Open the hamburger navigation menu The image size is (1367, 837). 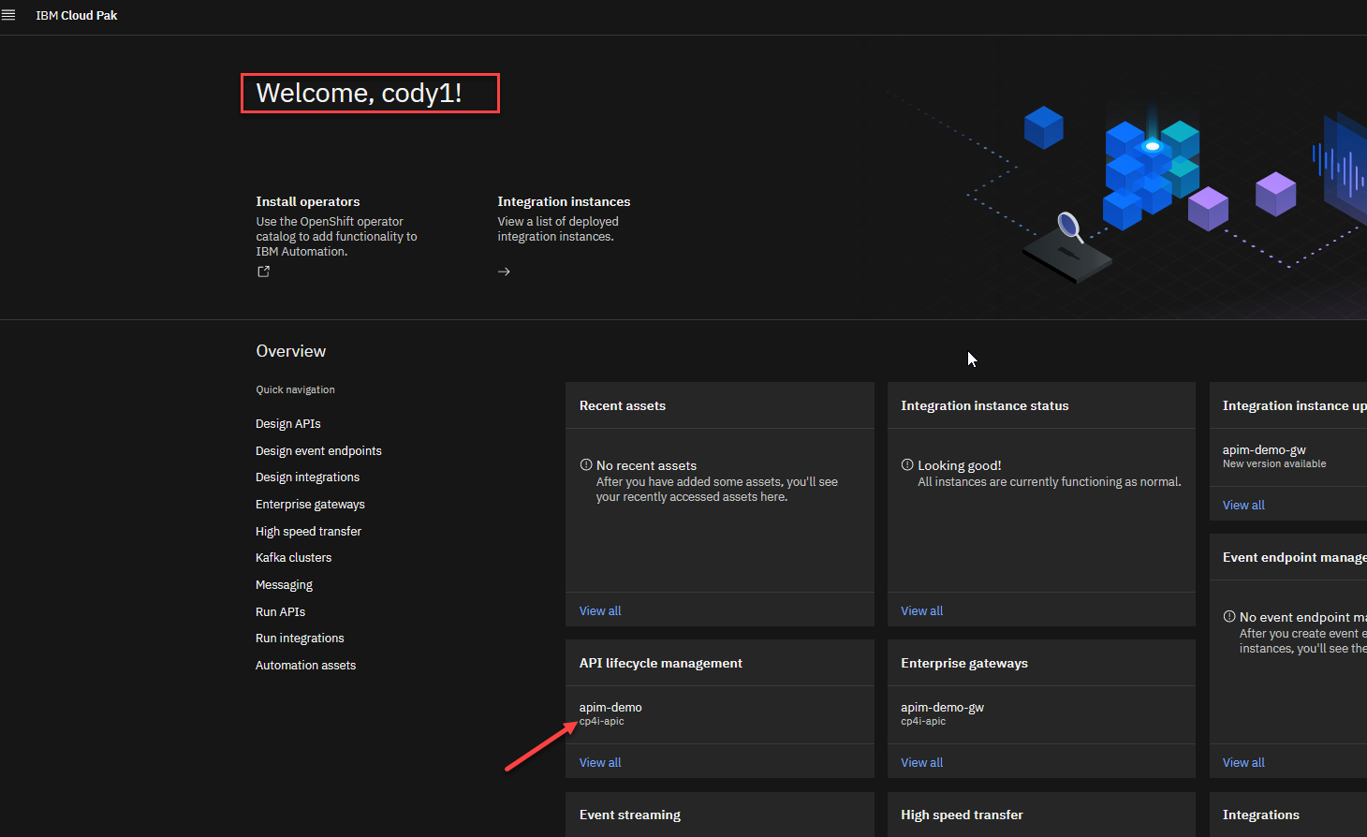8,15
